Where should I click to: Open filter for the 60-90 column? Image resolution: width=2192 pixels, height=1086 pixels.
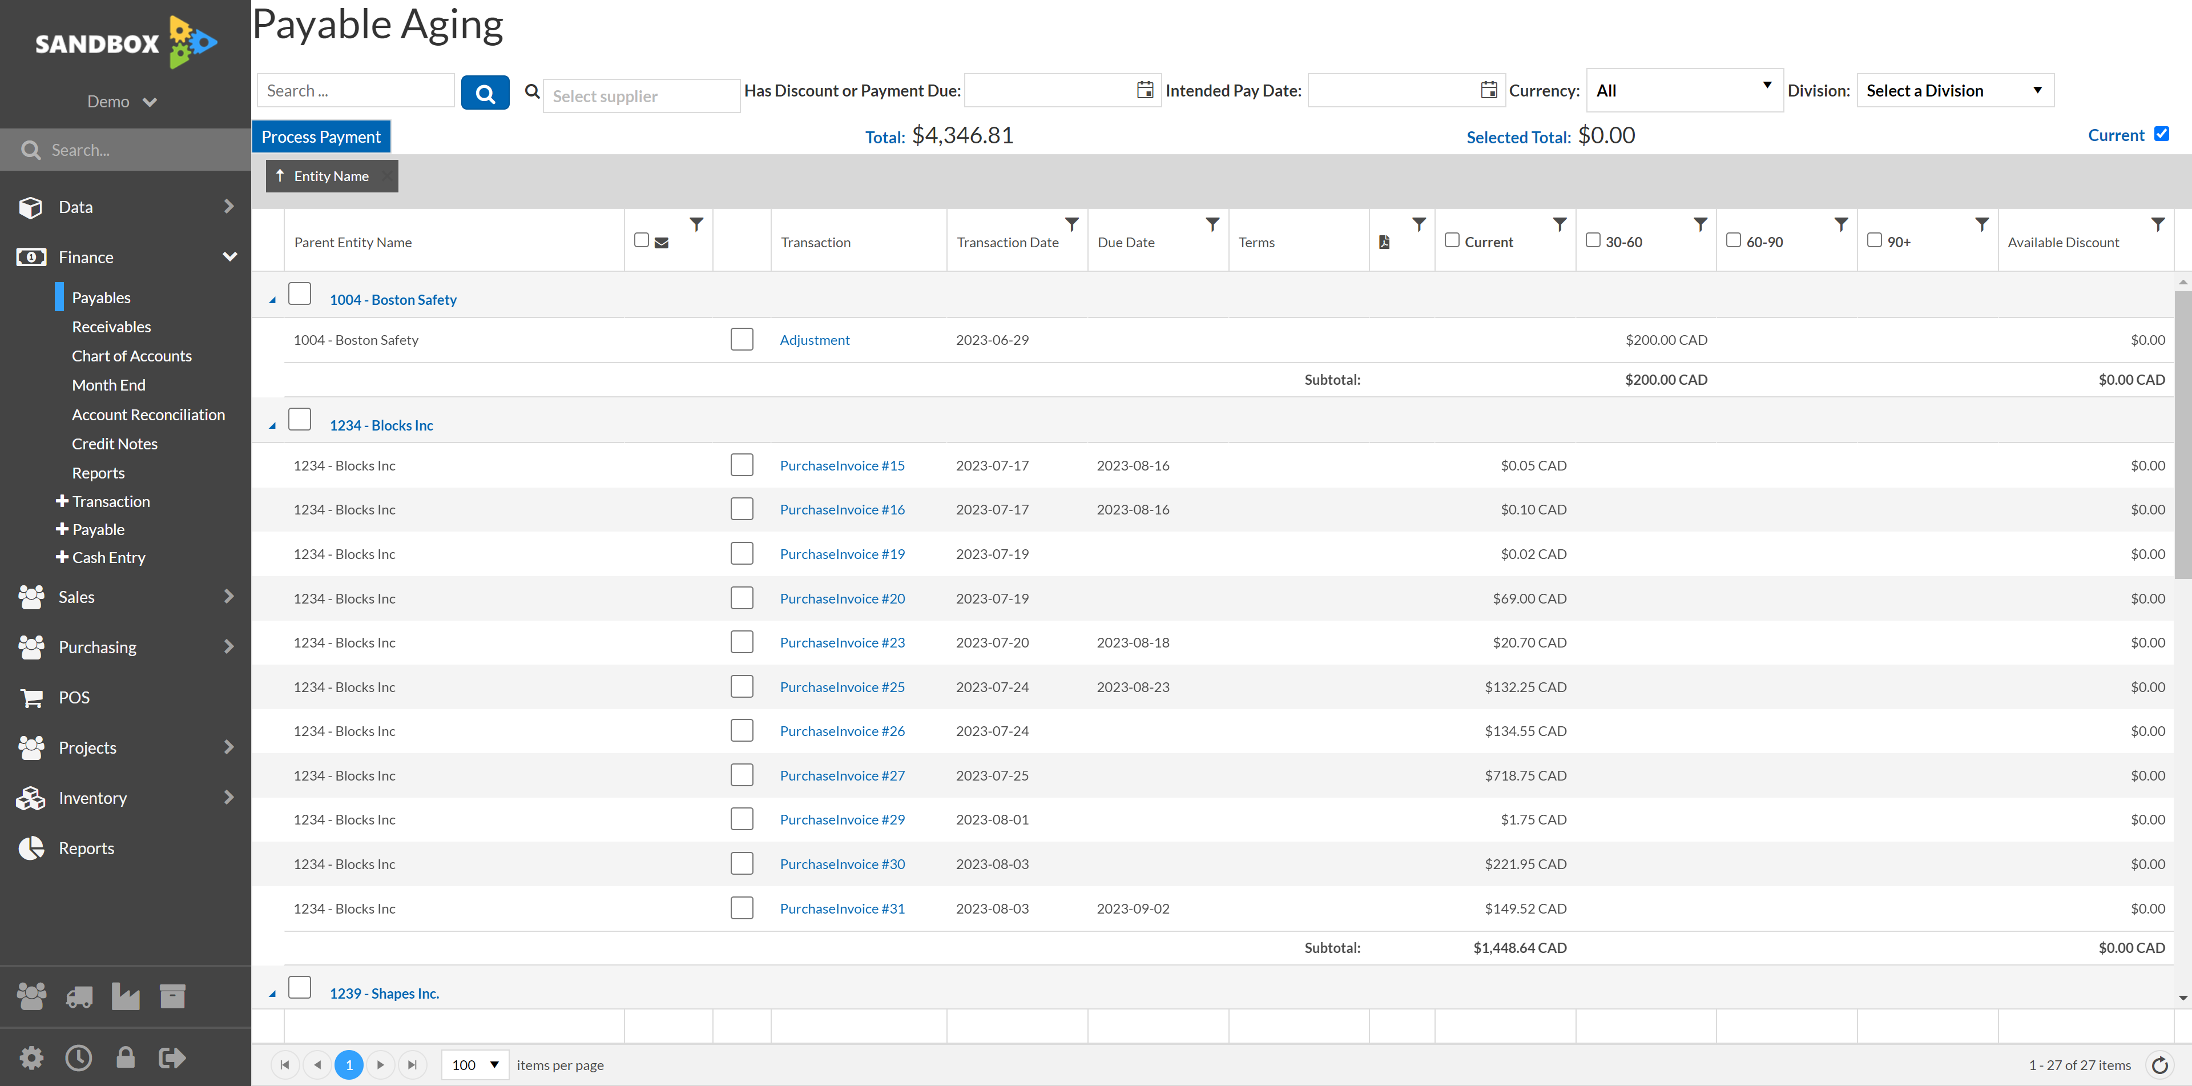[1840, 225]
